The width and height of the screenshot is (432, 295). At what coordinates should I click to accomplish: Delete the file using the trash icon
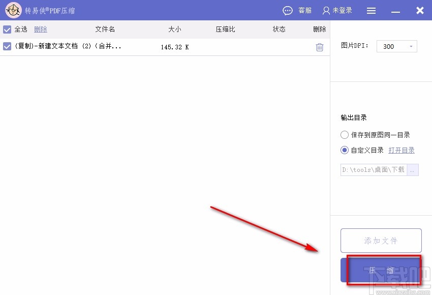[x=319, y=47]
